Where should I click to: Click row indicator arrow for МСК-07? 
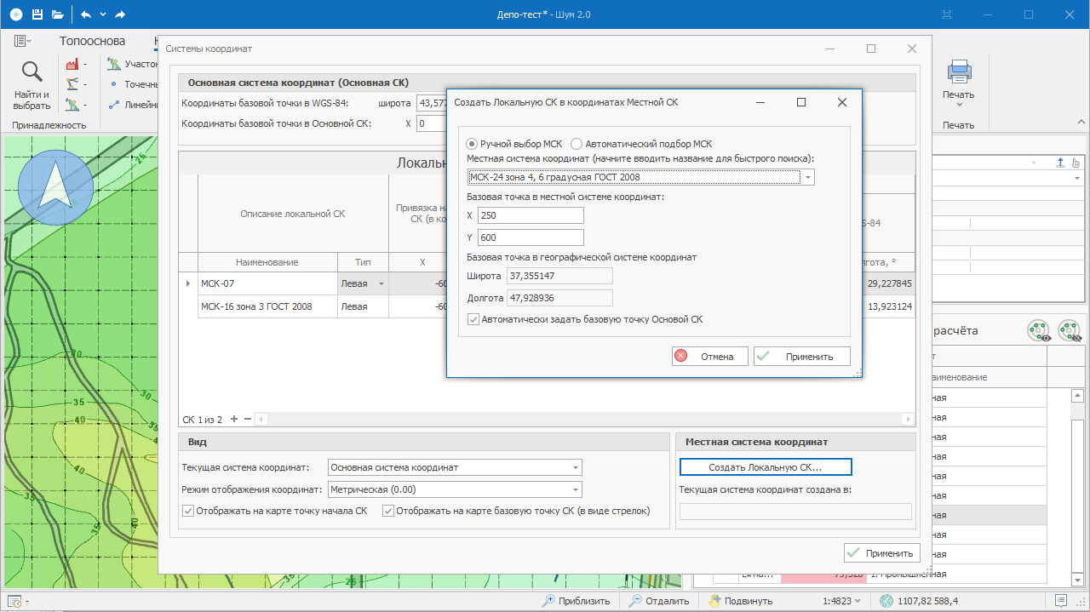coord(188,283)
